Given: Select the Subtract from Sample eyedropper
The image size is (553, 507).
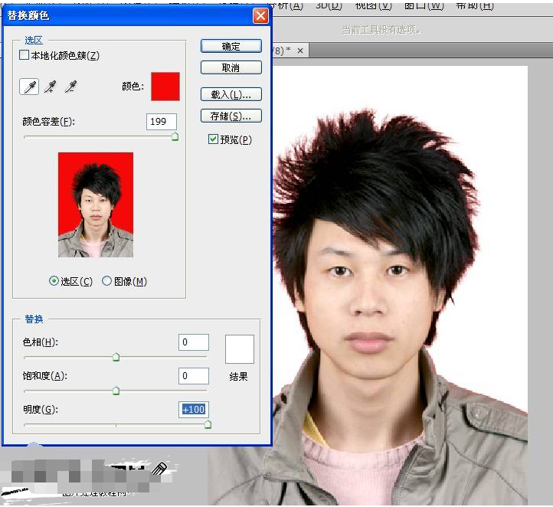Looking at the screenshot, I should coord(70,87).
